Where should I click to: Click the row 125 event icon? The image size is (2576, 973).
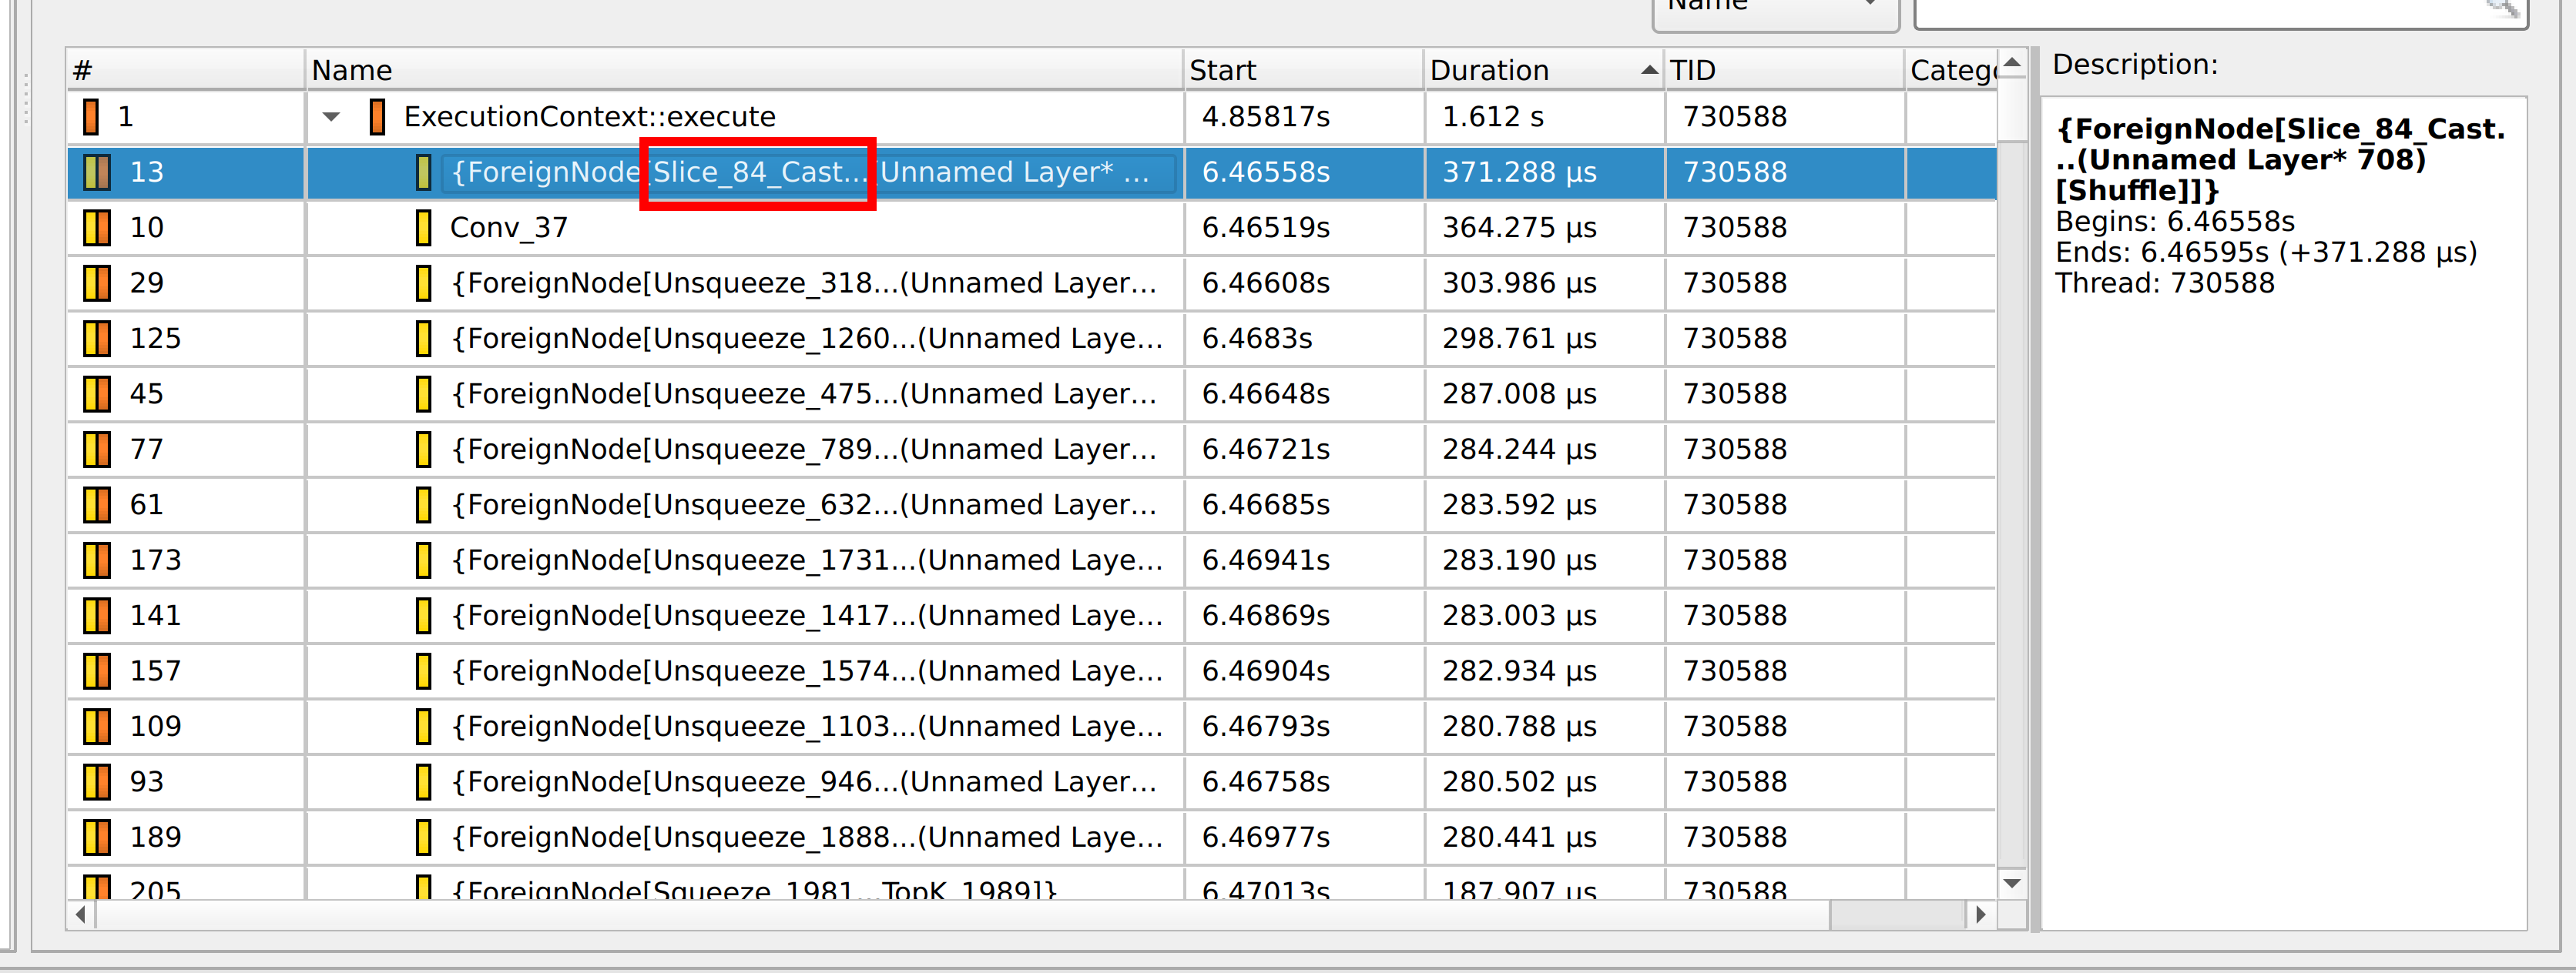97,339
